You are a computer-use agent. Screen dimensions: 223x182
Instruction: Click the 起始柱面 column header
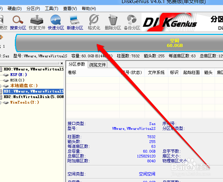191,73
